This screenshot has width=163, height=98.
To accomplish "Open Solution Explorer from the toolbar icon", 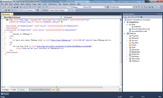I will click(x=136, y=7).
